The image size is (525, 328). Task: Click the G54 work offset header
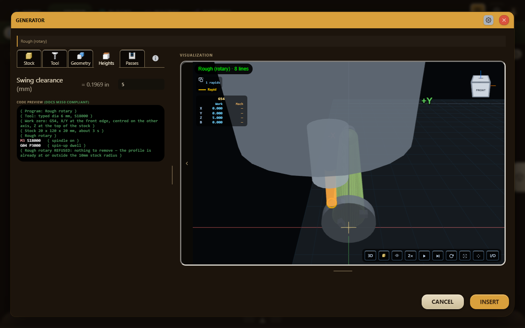pos(221,99)
